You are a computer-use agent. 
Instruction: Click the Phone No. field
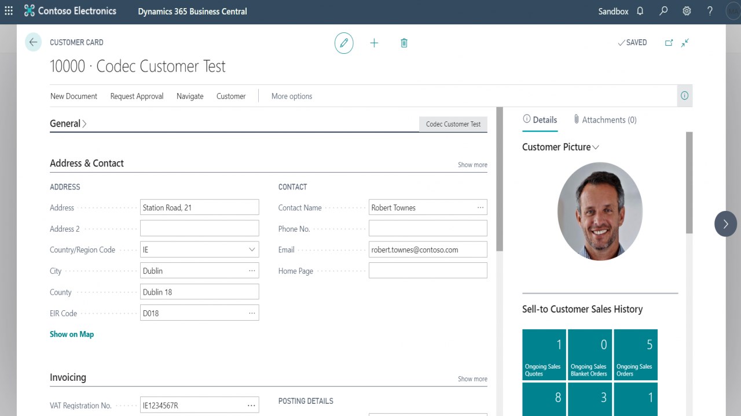pos(428,229)
